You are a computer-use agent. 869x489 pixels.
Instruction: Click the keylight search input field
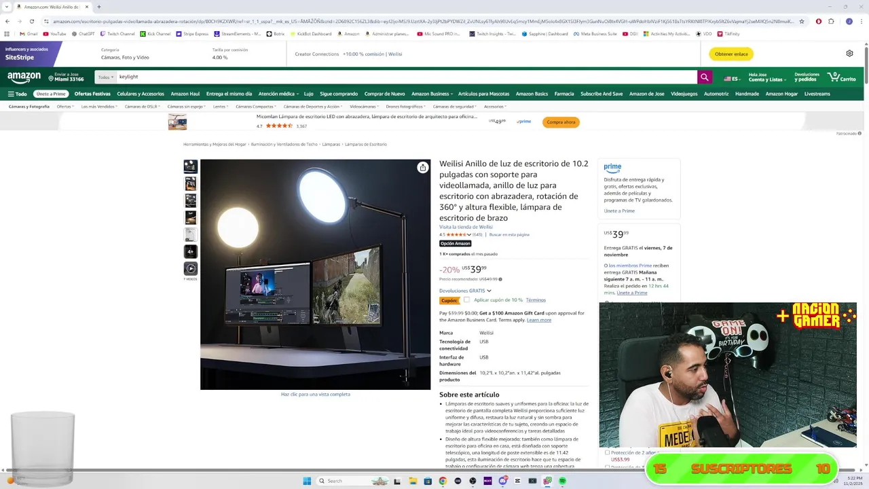pos(407,77)
